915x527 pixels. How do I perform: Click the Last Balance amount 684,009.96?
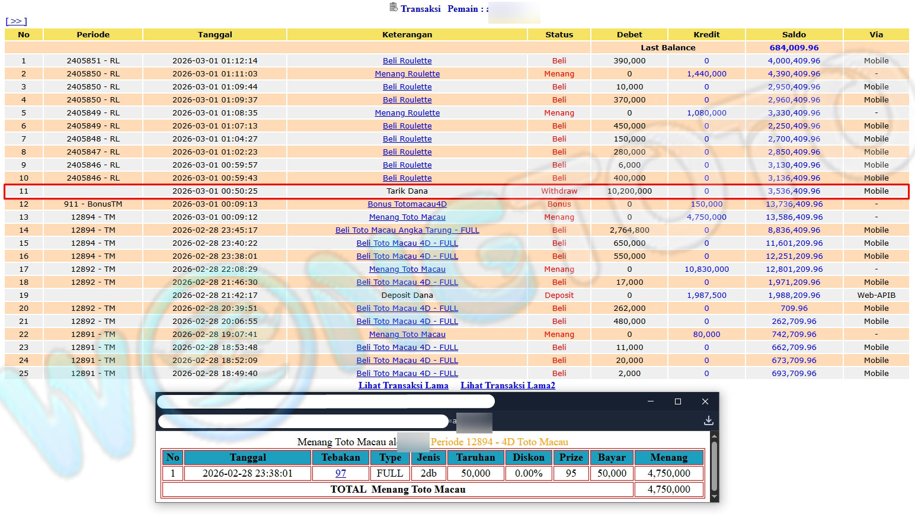point(794,48)
